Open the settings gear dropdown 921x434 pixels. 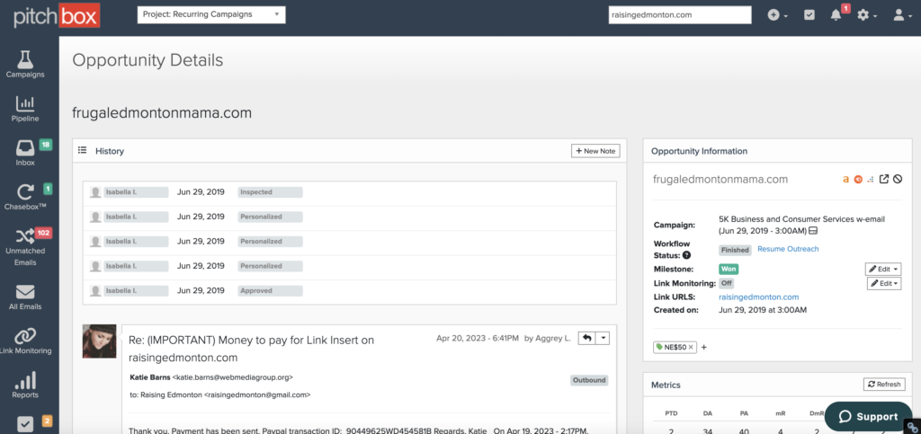[867, 15]
